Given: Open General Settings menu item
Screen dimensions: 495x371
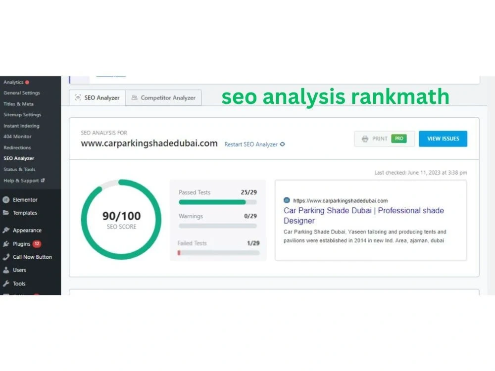Looking at the screenshot, I should point(22,93).
